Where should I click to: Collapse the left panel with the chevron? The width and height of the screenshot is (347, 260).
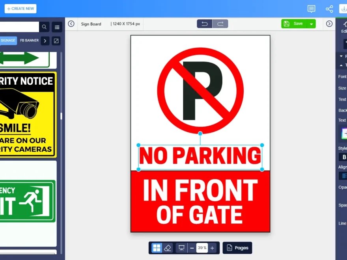tap(71, 24)
